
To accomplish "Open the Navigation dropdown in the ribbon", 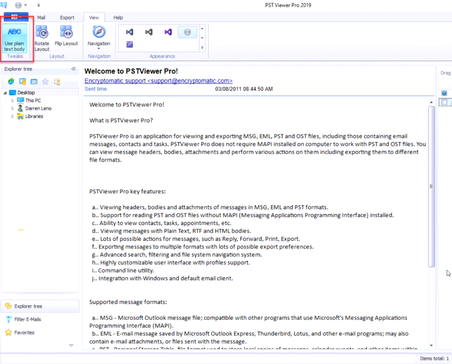I will (99, 38).
